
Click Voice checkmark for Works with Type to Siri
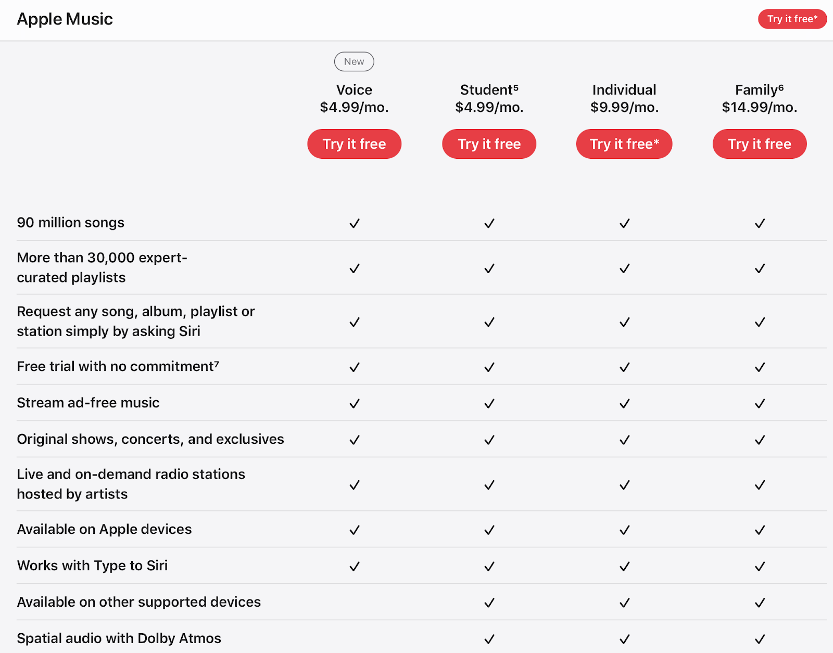pyautogui.click(x=355, y=567)
